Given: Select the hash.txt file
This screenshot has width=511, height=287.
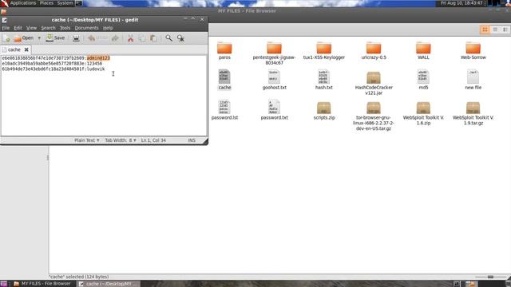Looking at the screenshot, I should pyautogui.click(x=324, y=80).
